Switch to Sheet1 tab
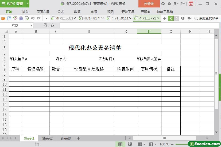 [x=29, y=138]
